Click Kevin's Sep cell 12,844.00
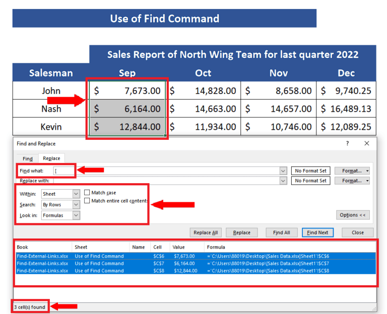Viewport: 387px width, 314px height. point(127,127)
